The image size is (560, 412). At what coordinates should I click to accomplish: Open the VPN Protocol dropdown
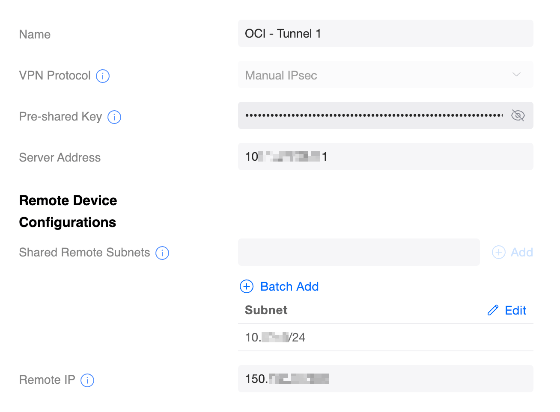pos(377,75)
